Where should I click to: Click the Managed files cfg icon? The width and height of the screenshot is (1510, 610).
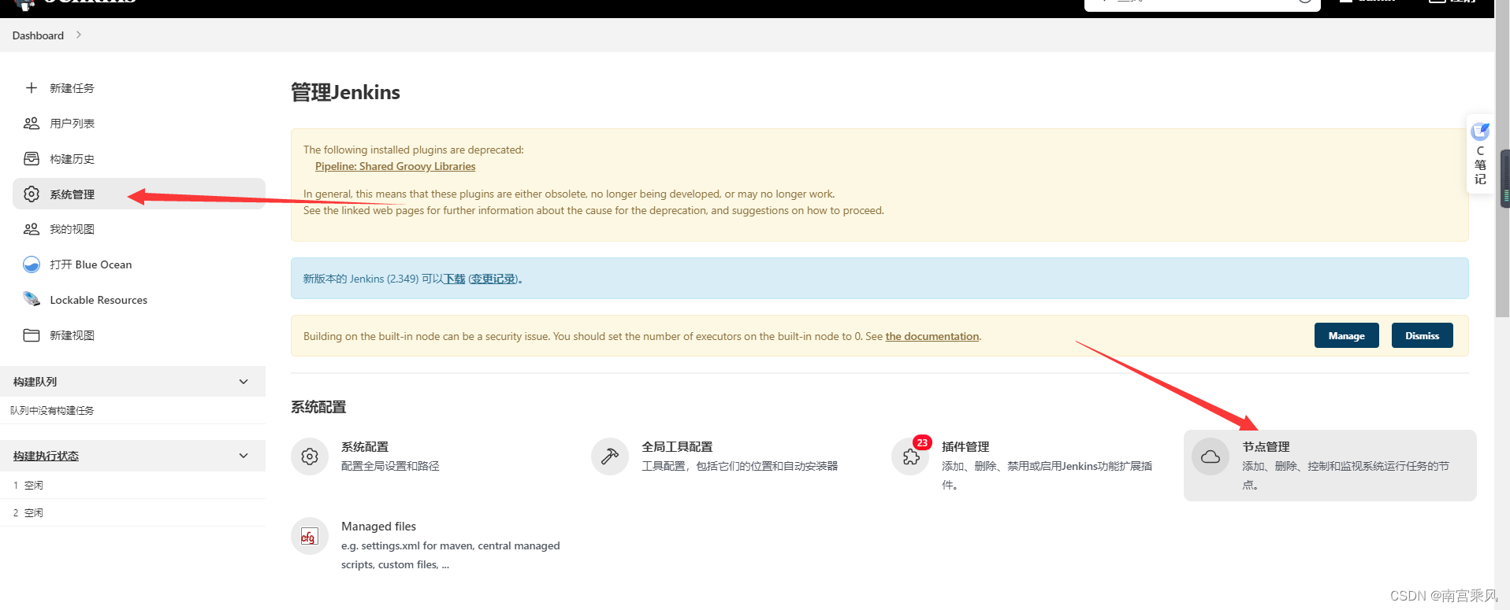point(310,536)
